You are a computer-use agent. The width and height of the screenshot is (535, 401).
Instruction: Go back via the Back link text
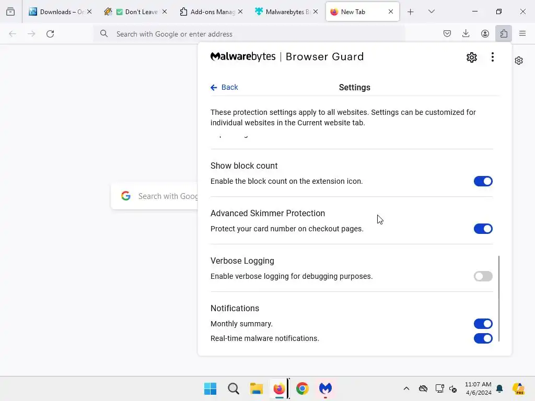click(230, 87)
